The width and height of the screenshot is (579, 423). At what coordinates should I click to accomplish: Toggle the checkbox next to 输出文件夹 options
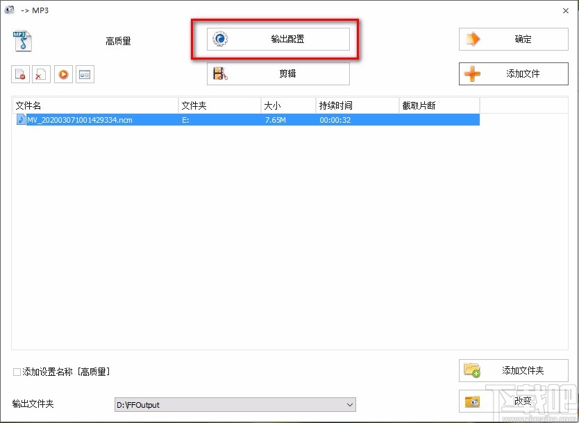(x=15, y=372)
